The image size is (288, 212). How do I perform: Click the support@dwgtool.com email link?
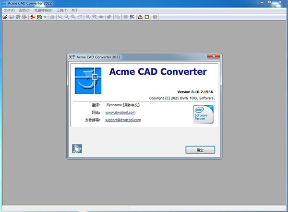click(123, 120)
